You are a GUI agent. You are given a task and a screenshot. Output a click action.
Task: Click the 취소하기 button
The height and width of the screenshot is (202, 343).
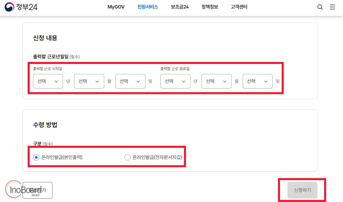[x=37, y=190]
